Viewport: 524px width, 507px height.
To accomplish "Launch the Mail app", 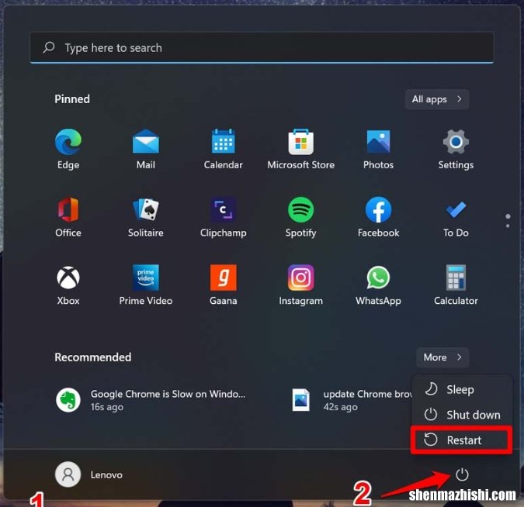I will 146,149.
